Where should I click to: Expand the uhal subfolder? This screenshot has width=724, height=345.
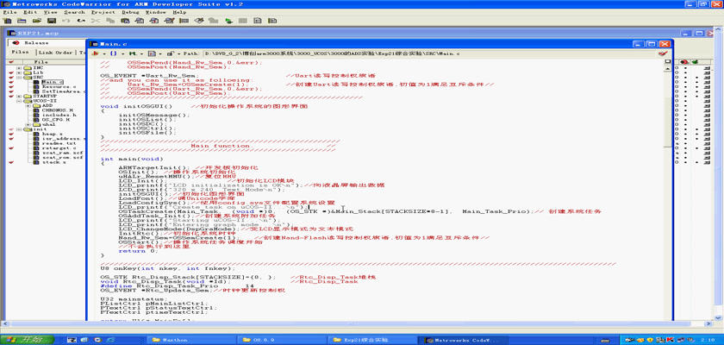pos(28,124)
